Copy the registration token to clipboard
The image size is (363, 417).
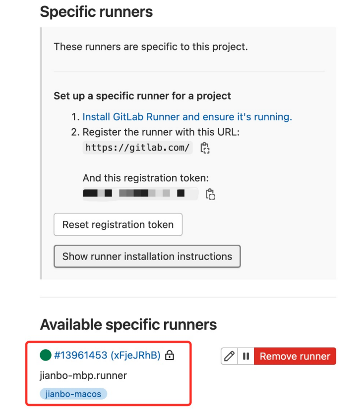[x=210, y=194]
